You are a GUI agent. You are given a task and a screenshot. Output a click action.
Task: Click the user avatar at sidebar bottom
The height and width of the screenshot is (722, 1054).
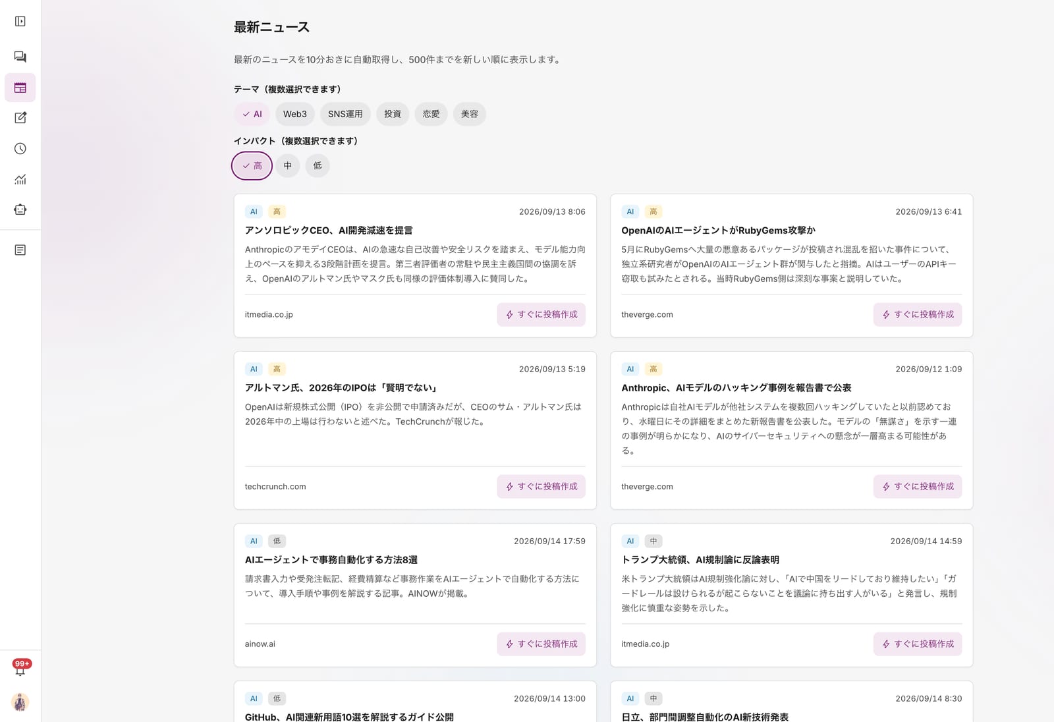point(20,702)
